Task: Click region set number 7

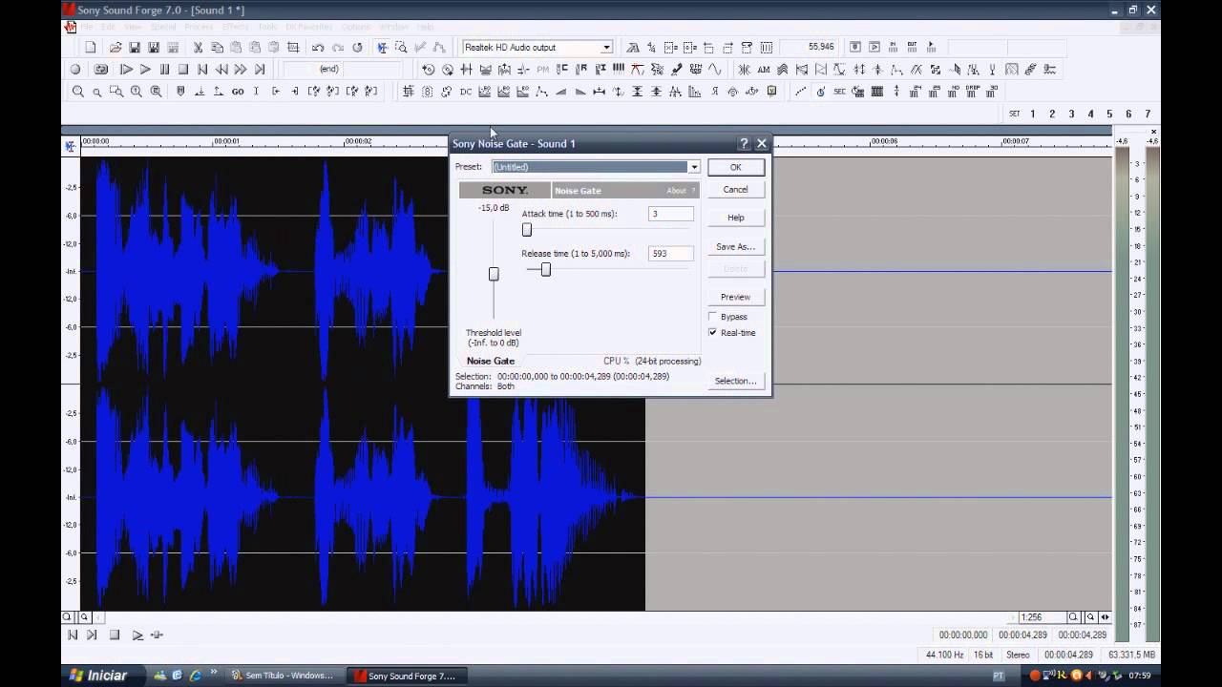Action: (x=1148, y=114)
